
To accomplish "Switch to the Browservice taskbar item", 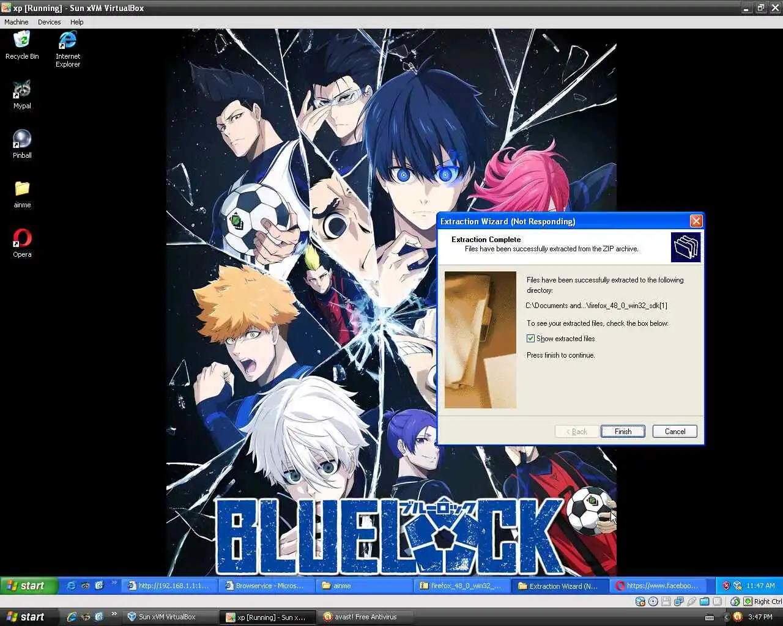I will 267,586.
